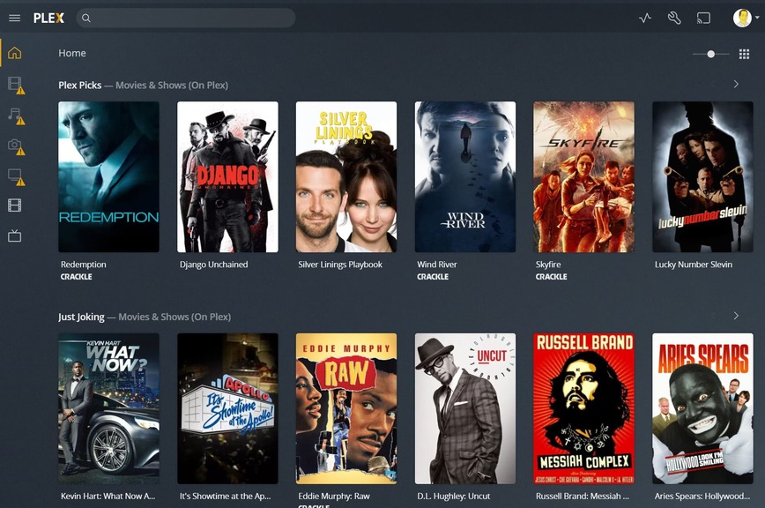Click in the search input field
This screenshot has width=765, height=508.
[x=185, y=18]
